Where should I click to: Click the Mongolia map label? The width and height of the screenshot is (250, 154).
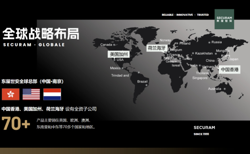click(223, 51)
